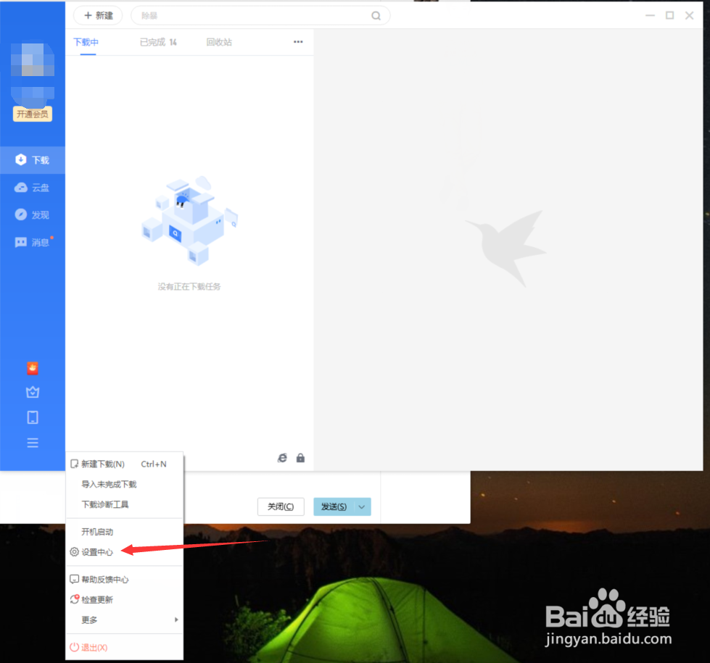Click the red packet promotion icon
710x663 pixels.
pos(32,368)
